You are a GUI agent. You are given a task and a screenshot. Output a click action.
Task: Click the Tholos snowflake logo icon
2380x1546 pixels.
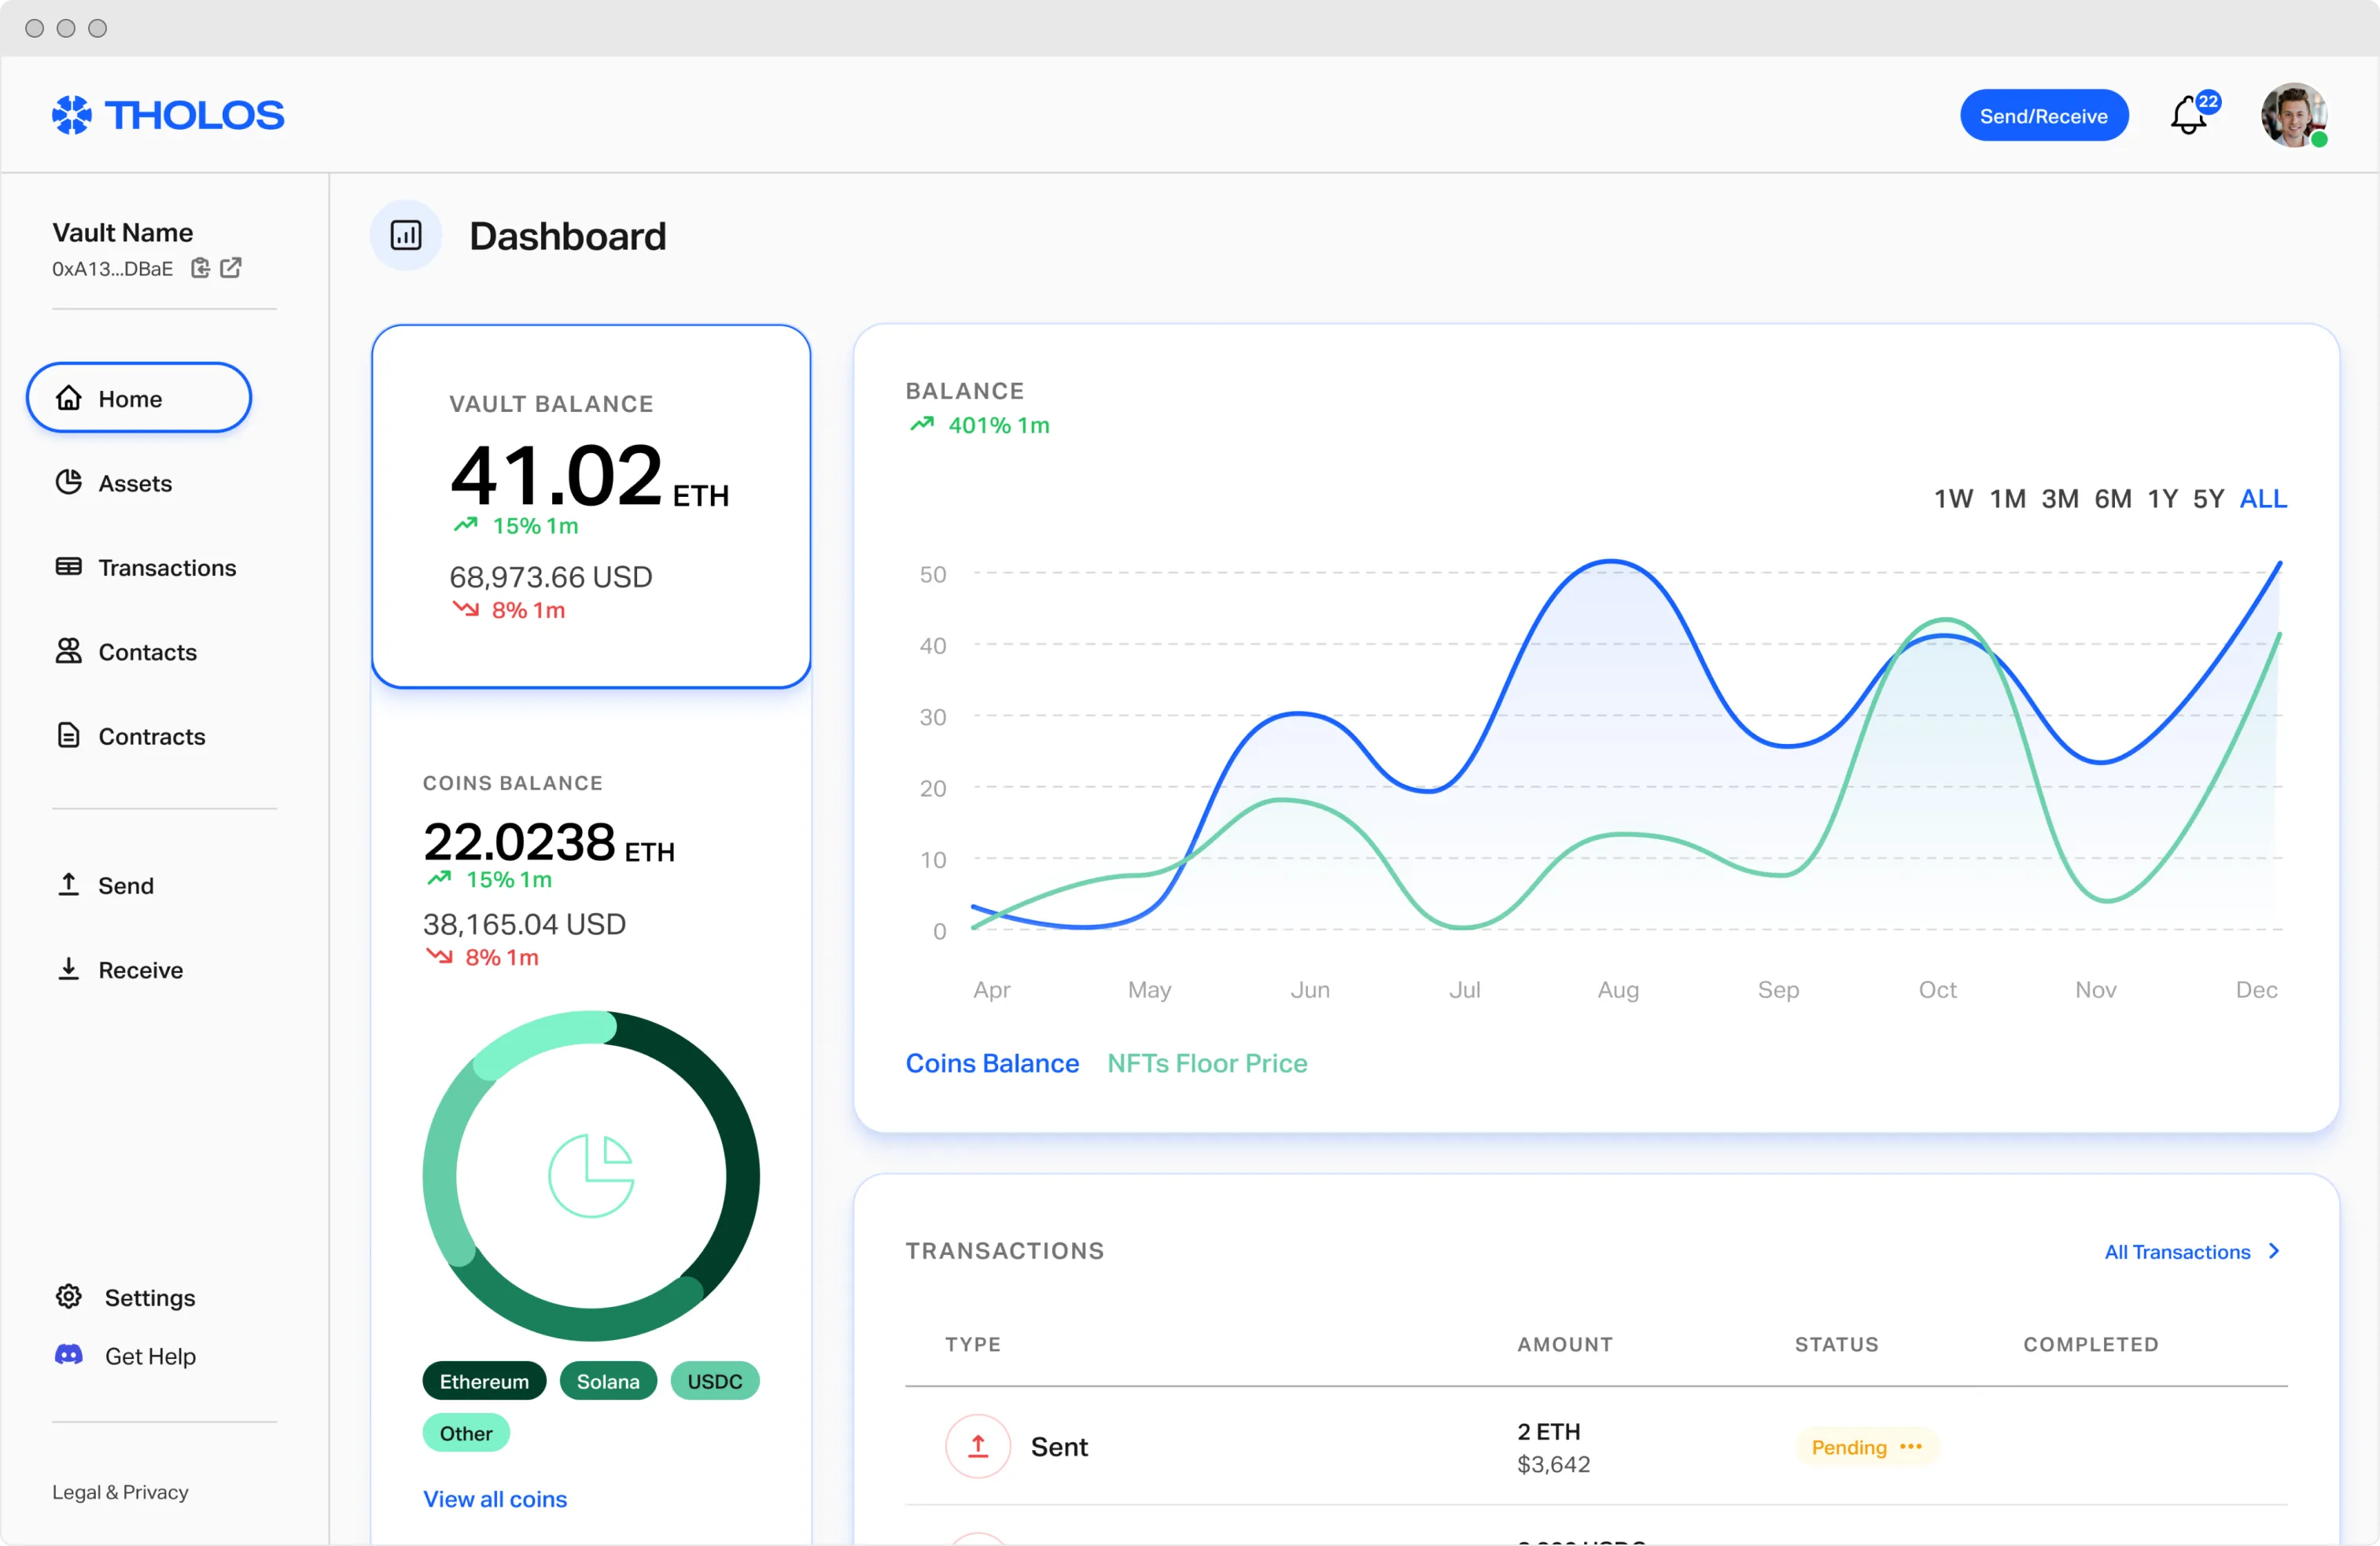coord(71,115)
